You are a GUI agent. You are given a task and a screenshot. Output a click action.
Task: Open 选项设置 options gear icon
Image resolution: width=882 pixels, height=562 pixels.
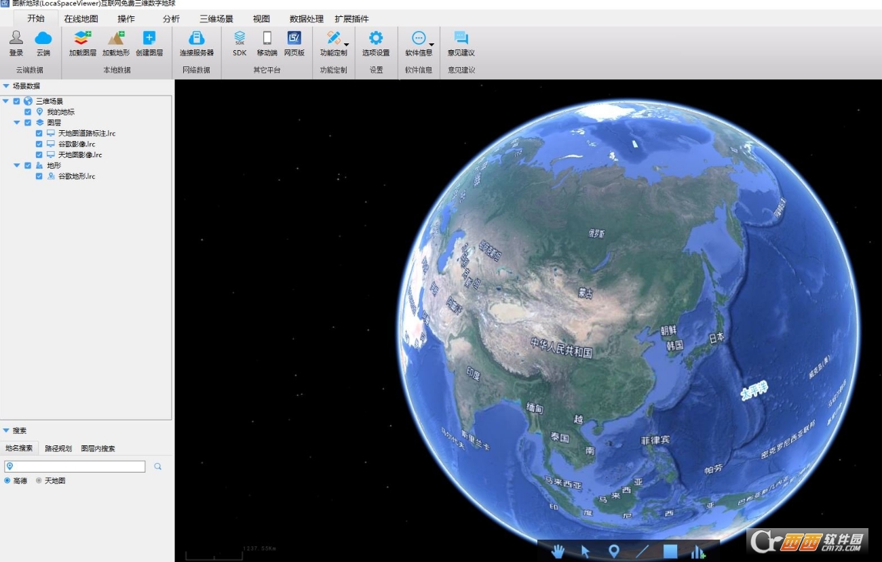(376, 38)
